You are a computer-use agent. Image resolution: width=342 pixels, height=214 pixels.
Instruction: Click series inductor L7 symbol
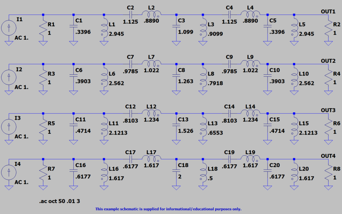[x=152, y=63]
